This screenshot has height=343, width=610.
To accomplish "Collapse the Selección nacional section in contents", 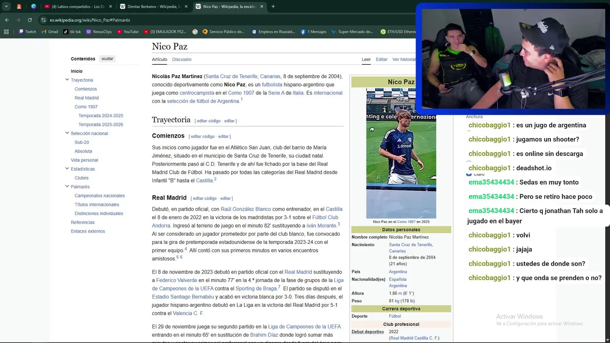I will [67, 133].
